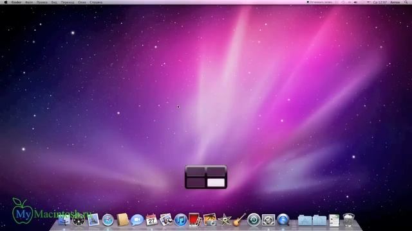Open the Переход menu

point(68,2)
